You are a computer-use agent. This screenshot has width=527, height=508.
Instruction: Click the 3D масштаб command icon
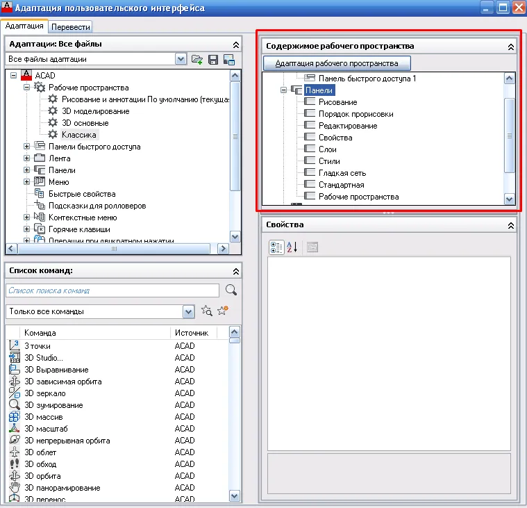coord(14,428)
